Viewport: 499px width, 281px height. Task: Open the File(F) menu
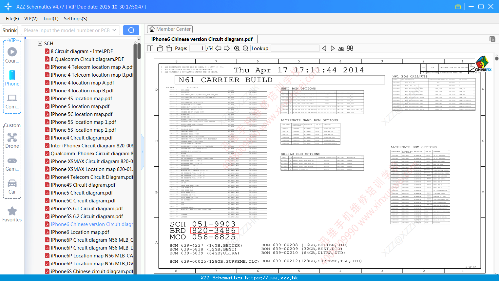click(12, 19)
